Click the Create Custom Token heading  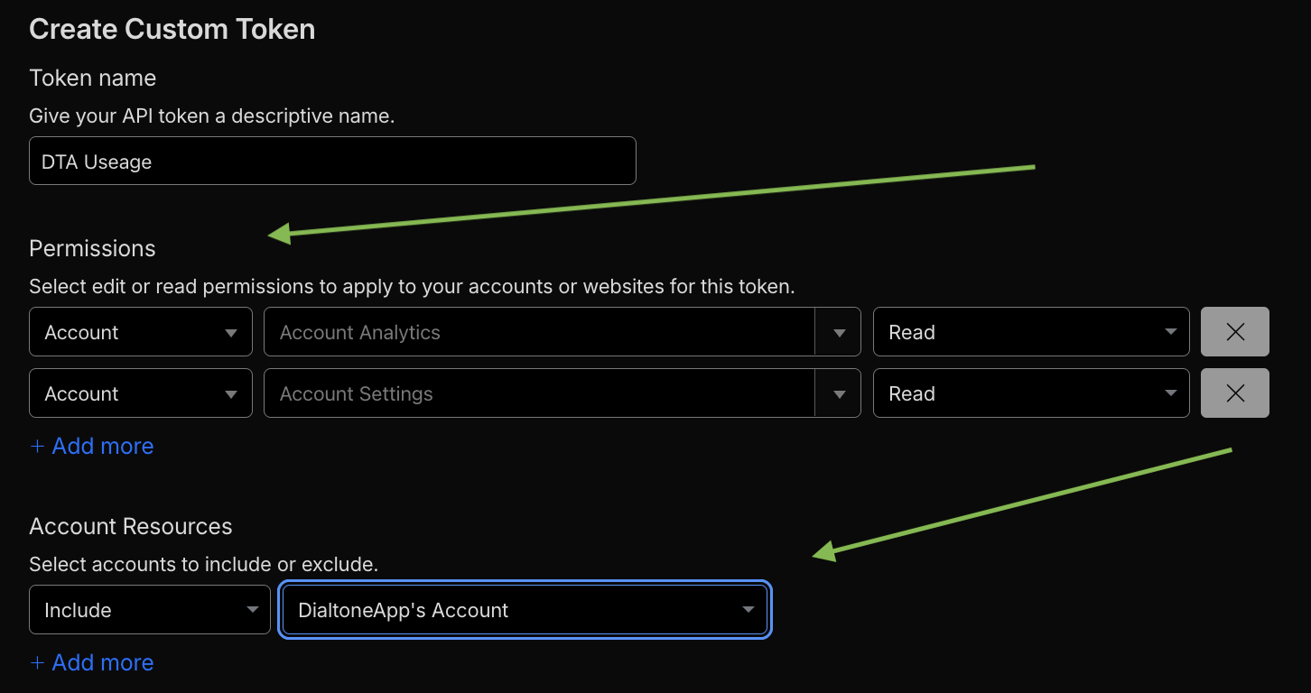click(x=172, y=29)
